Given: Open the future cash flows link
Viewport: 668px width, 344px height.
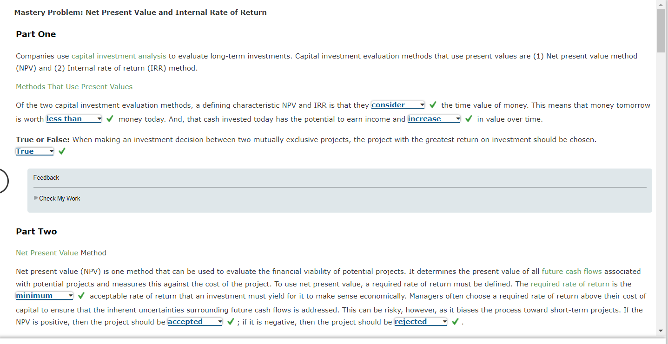Looking at the screenshot, I should [x=571, y=271].
